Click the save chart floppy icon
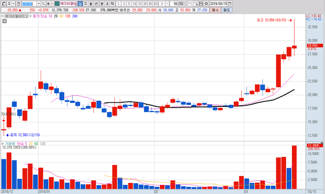This screenshot has height=194, width=325. point(201,4)
